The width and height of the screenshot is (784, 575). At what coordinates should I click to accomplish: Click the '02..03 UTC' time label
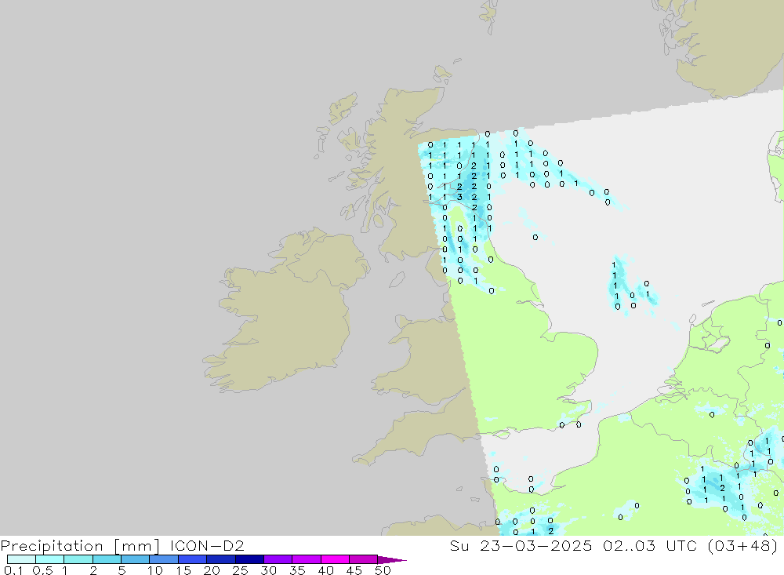click(650, 545)
